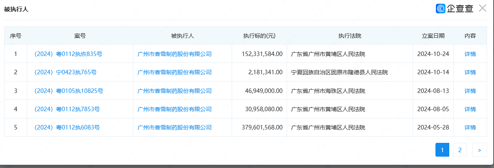Viewport: 494px width, 168px height.
Task: Open 广州市香雪制药股份有限公司 link in row 3
Action: [x=175, y=91]
